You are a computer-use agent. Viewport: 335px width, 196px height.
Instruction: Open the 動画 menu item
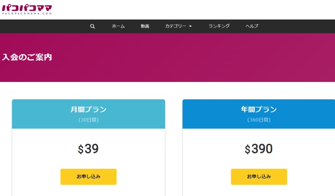coord(145,26)
